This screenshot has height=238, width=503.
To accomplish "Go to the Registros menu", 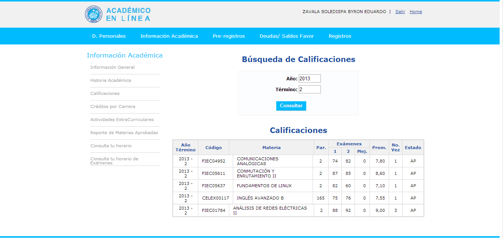I will tap(340, 36).
